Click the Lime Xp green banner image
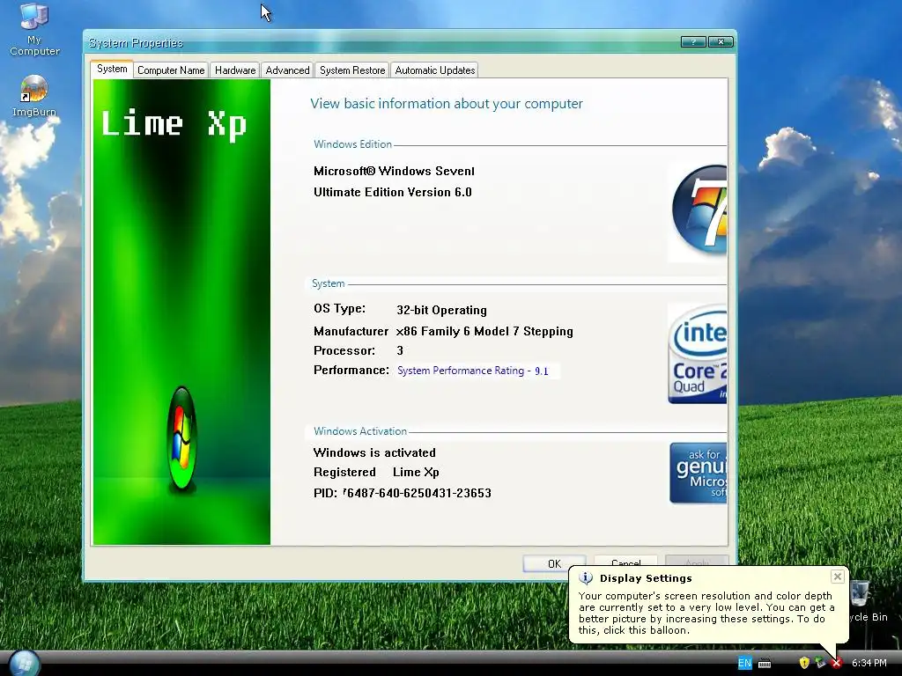Image resolution: width=902 pixels, height=676 pixels. (x=181, y=312)
